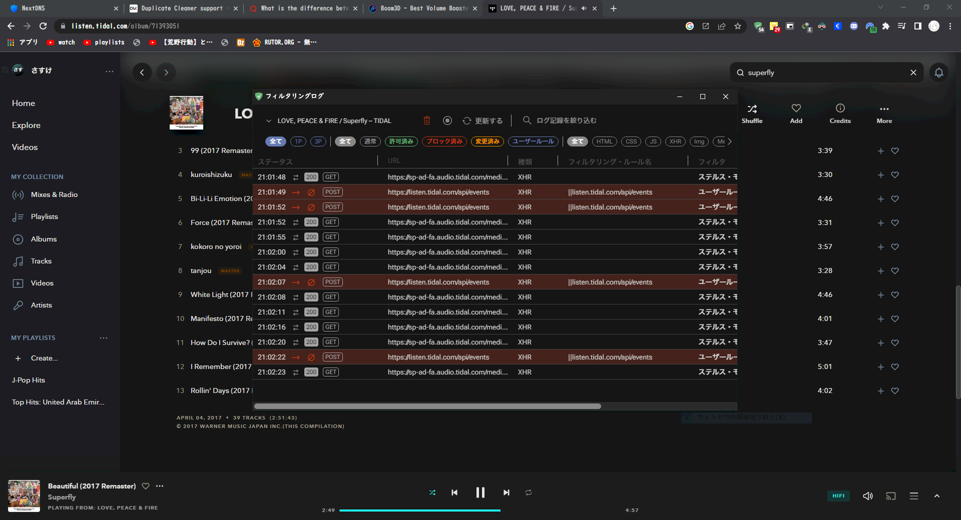This screenshot has width=961, height=520.
Task: Open Top Hits: United Arab Emirates playlist
Action: click(x=58, y=402)
